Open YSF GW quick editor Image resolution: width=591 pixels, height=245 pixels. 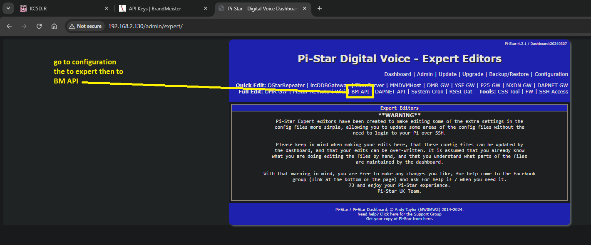point(464,86)
